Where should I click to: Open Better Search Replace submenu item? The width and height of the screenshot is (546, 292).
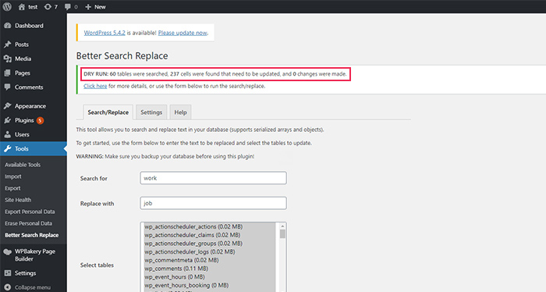click(32, 235)
